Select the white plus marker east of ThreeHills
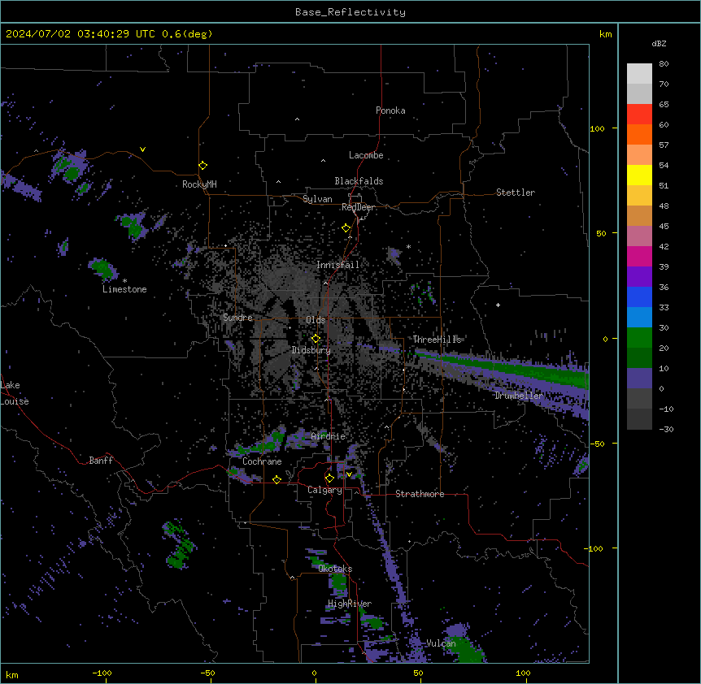 pos(498,305)
